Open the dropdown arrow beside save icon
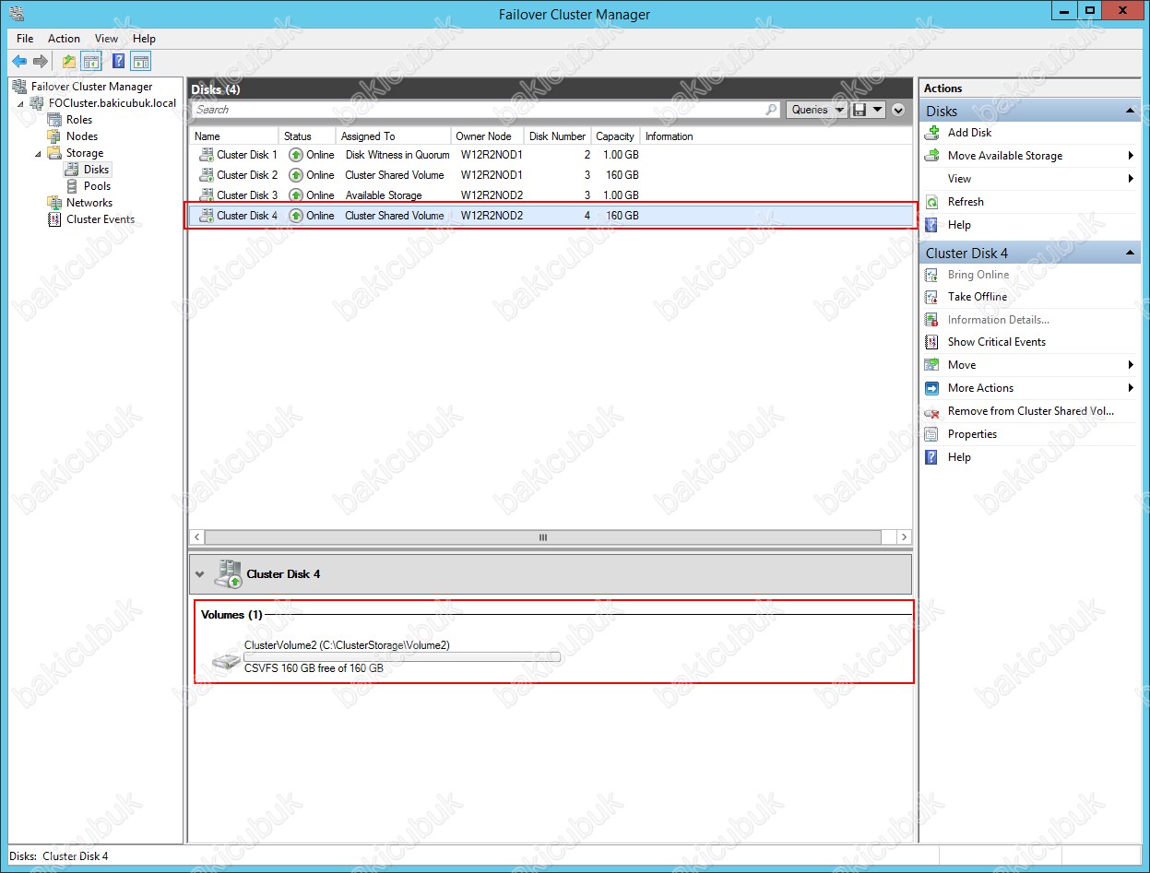This screenshot has width=1150, height=873. pyautogui.click(x=878, y=110)
